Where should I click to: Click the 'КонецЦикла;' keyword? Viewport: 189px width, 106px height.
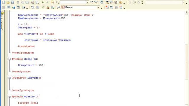(x=27, y=47)
